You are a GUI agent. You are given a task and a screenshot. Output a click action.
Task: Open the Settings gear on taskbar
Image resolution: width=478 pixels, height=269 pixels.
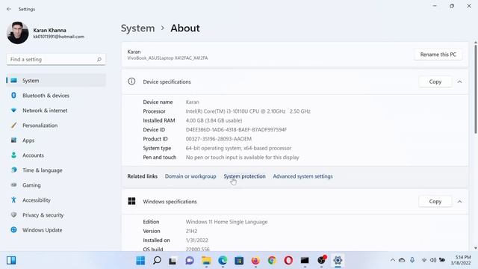(338, 261)
